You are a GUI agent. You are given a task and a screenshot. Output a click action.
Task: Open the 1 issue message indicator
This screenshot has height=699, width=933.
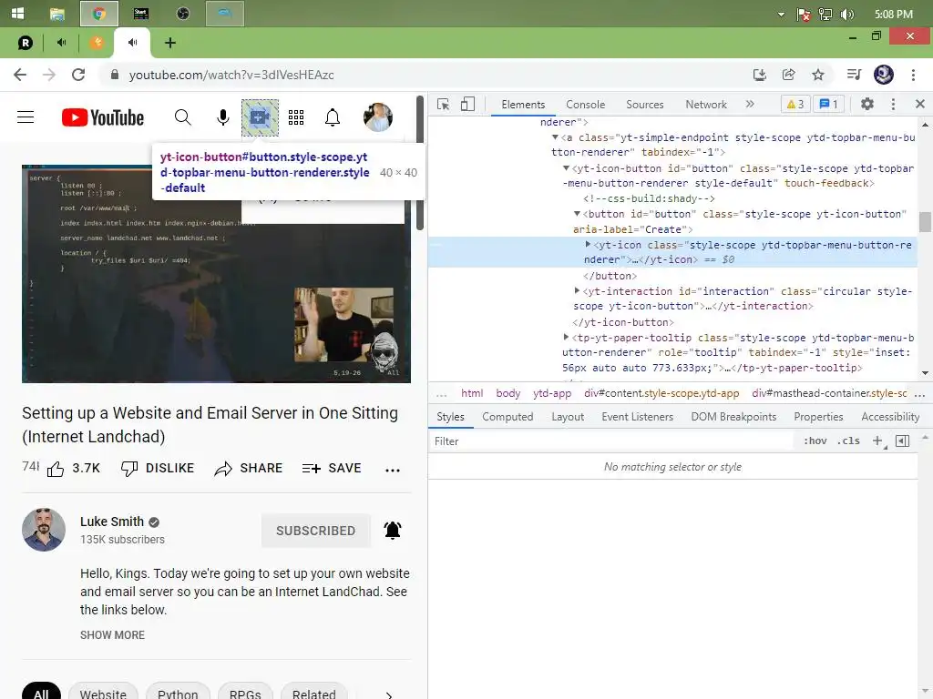[x=828, y=105]
